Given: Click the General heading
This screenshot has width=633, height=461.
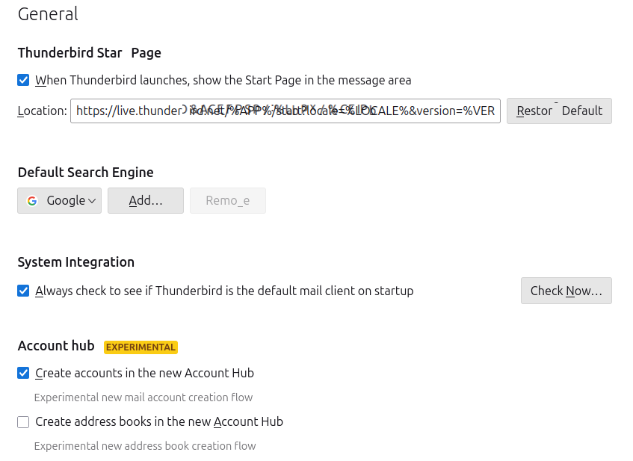Looking at the screenshot, I should pyautogui.click(x=48, y=14).
